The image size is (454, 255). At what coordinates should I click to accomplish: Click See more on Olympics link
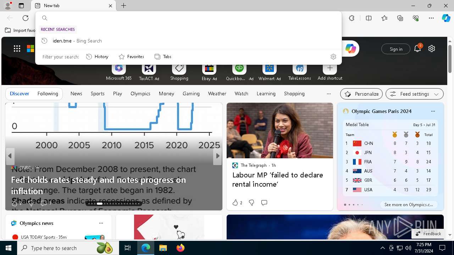409,205
